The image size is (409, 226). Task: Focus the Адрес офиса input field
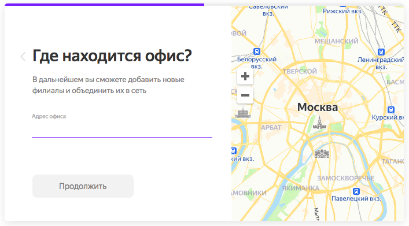[122, 129]
